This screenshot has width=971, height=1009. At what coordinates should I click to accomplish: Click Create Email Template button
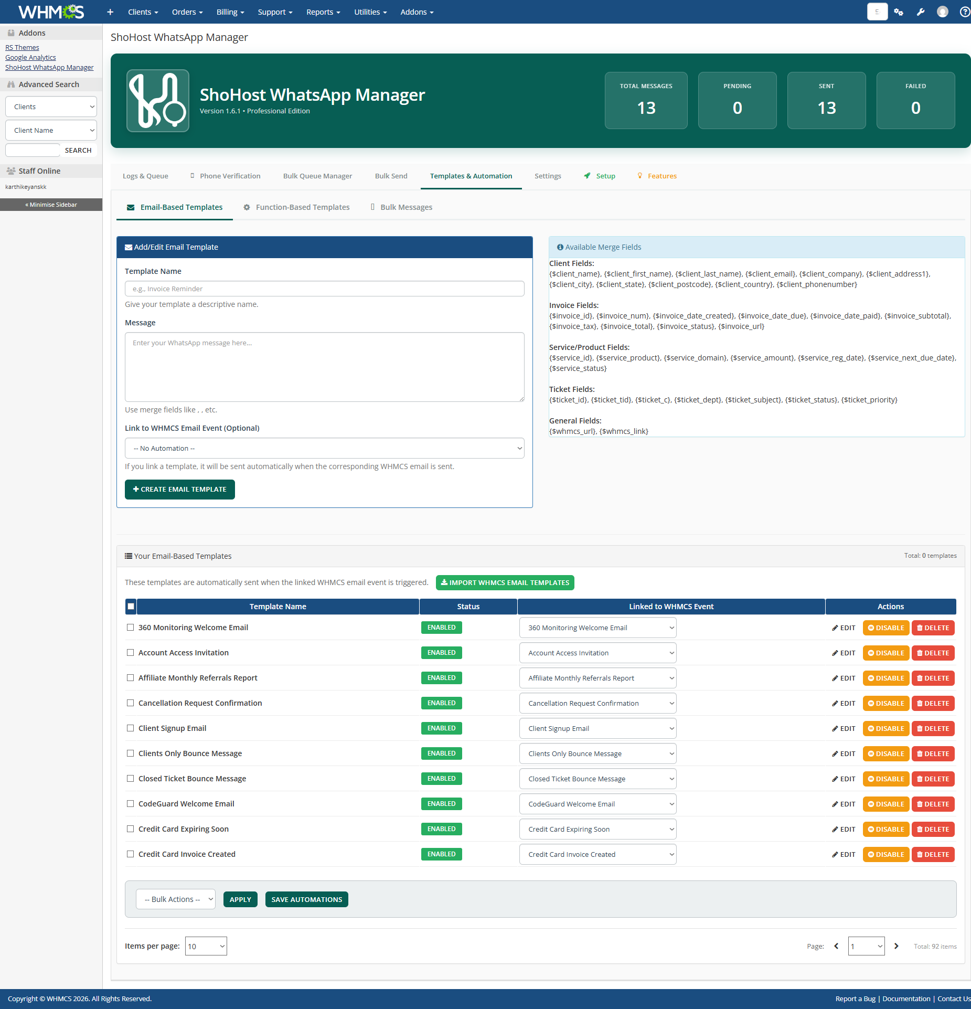coord(180,490)
